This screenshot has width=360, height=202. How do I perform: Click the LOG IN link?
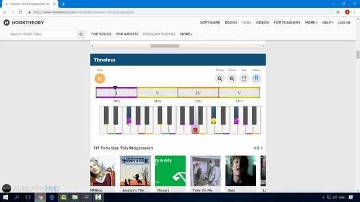click(344, 22)
